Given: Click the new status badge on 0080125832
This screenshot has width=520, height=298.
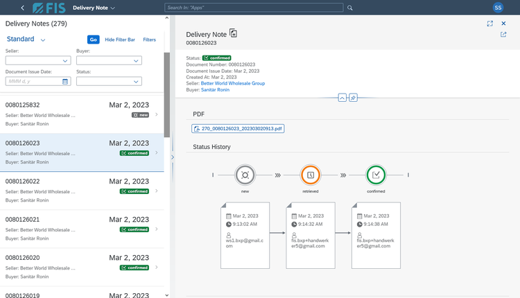Looking at the screenshot, I should click(140, 115).
